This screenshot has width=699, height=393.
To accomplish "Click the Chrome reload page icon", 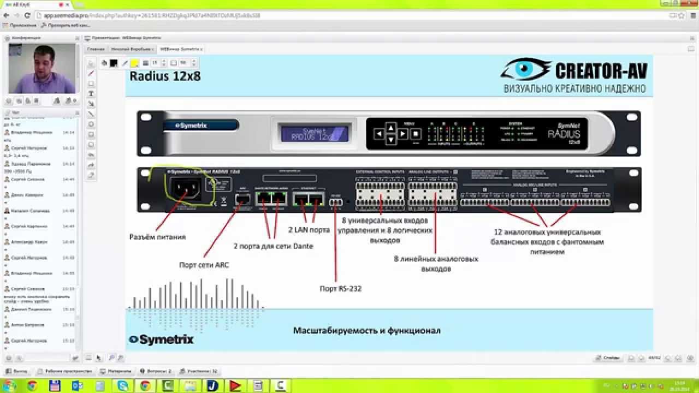I will (27, 16).
